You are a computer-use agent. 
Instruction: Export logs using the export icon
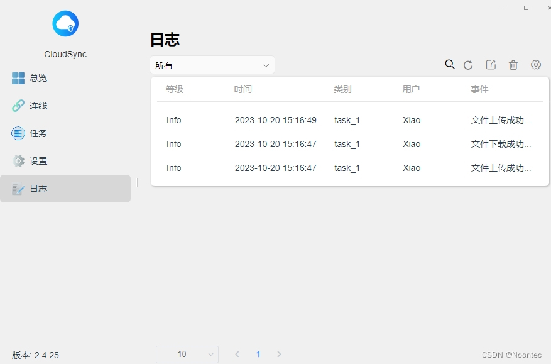click(x=491, y=65)
